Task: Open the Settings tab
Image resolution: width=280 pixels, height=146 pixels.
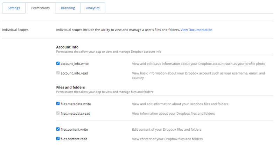Action: coord(14,8)
